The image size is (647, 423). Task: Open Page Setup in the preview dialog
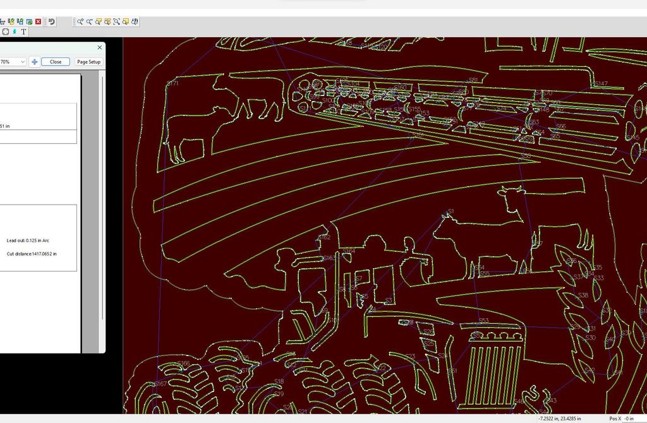coord(88,62)
